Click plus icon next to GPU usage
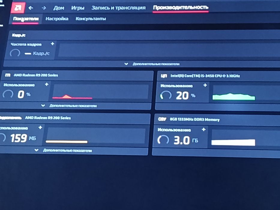The width and height of the screenshot is (280, 210). click(x=47, y=84)
